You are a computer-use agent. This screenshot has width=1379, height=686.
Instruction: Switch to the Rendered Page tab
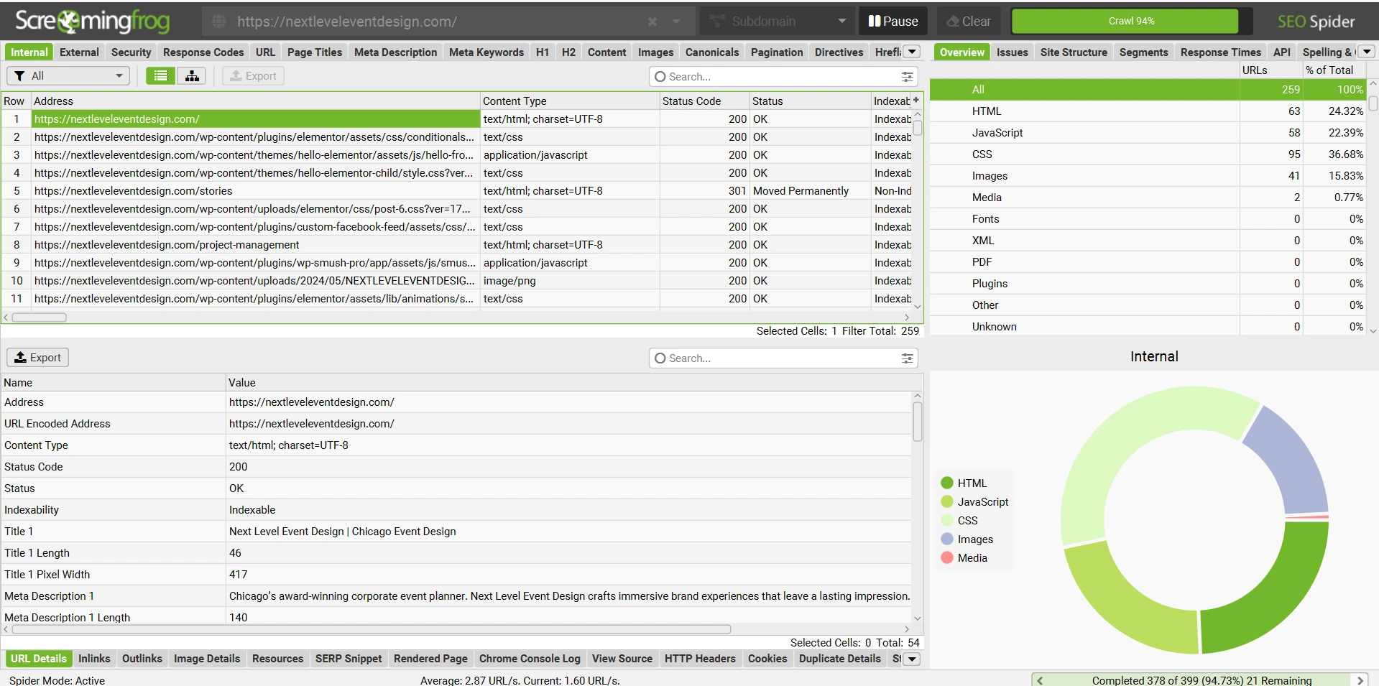(430, 659)
